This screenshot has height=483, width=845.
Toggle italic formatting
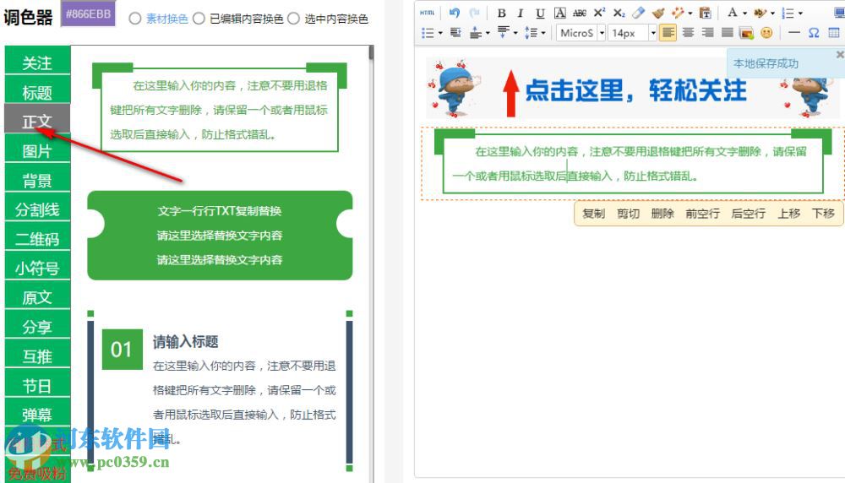click(520, 13)
